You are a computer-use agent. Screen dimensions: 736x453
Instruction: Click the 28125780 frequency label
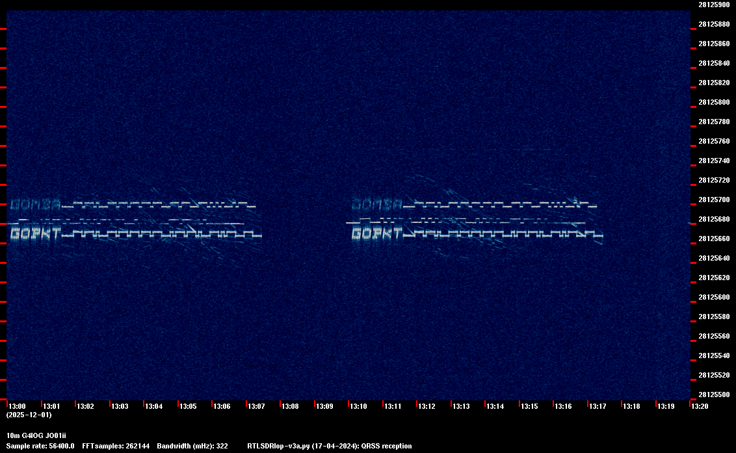[x=715, y=122]
